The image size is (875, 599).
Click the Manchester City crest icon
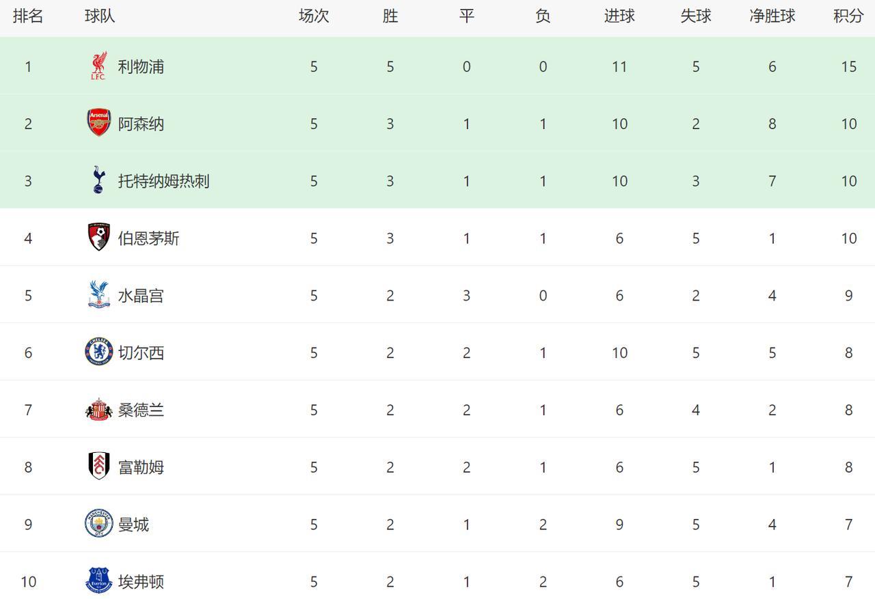pos(99,524)
